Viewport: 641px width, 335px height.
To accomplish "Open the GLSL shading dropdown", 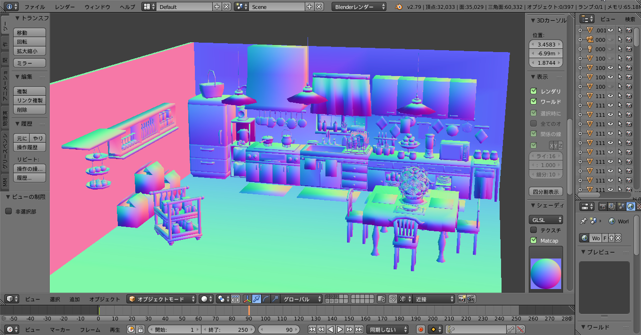I will coord(546,220).
